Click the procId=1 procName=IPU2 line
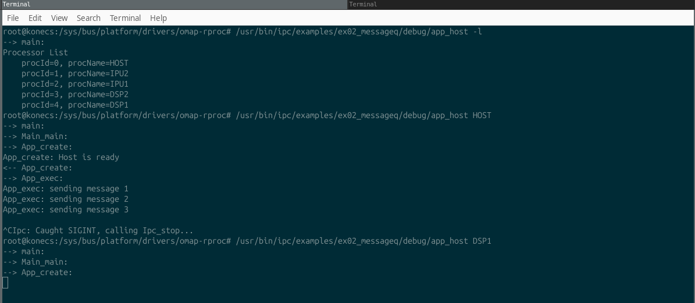This screenshot has width=695, height=303. (x=75, y=73)
